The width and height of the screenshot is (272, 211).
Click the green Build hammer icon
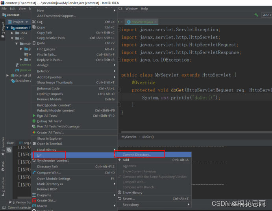pos(256,15)
